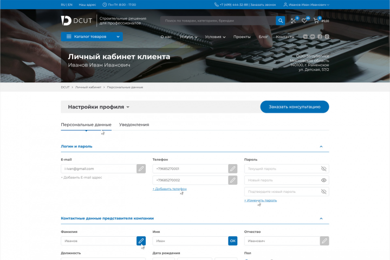Switch language to RU

coord(63,5)
